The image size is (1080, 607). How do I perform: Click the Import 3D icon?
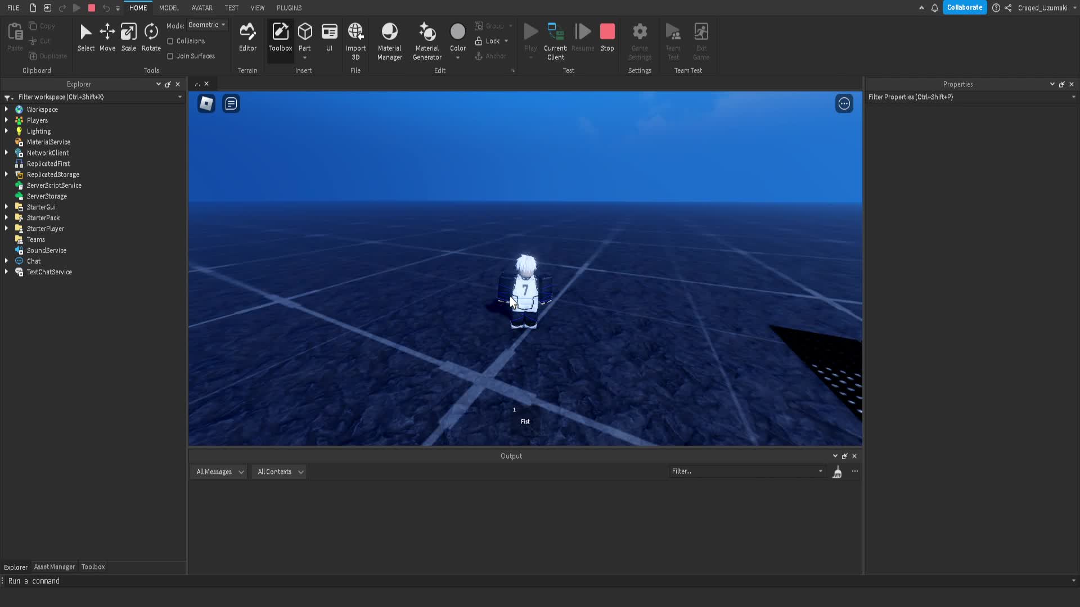point(355,32)
